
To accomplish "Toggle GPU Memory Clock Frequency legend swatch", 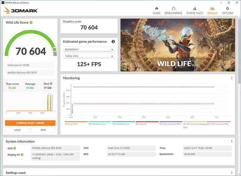I will [194, 122].
